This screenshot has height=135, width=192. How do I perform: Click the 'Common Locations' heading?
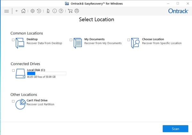pos(27,33)
